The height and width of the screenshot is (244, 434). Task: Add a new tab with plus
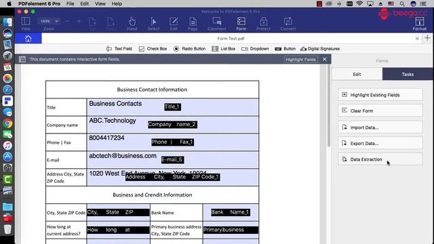tap(427, 38)
